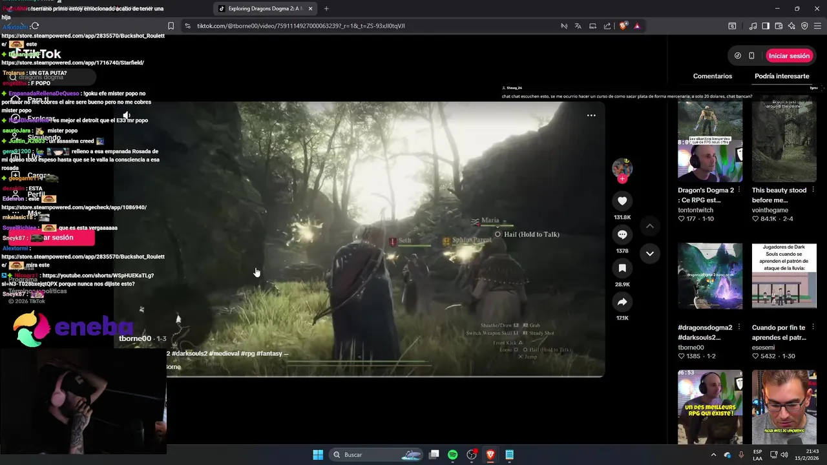Open the Brave VPN shield icon
This screenshot has height=465, width=827.
[804, 26]
